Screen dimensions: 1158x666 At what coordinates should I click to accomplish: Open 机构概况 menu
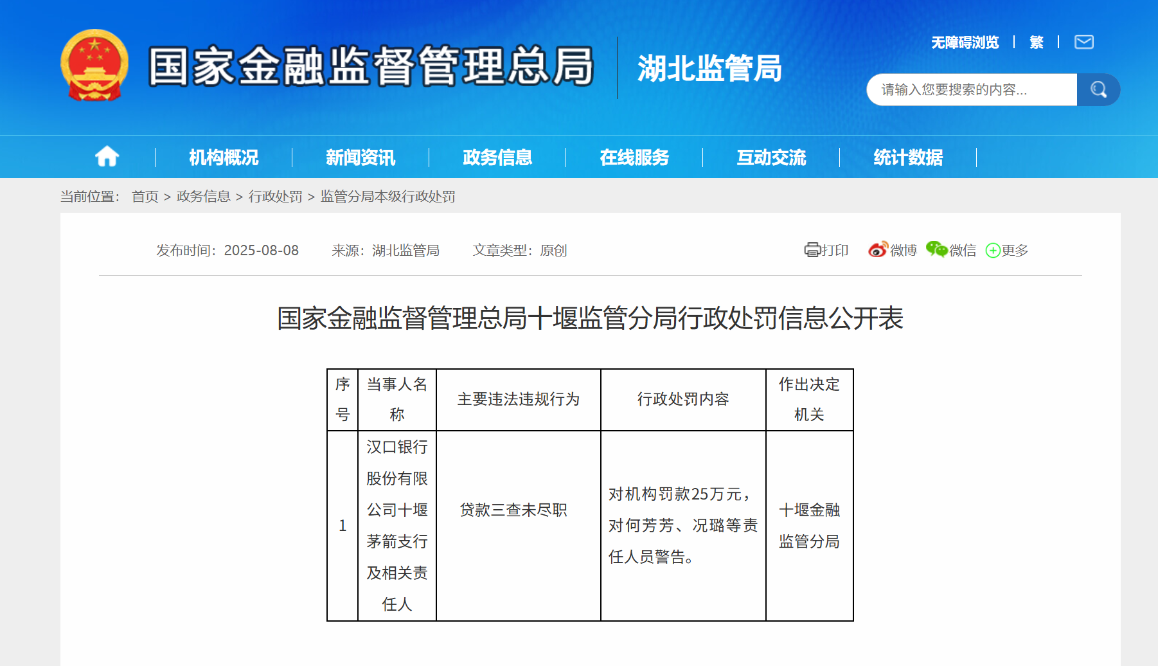point(224,157)
